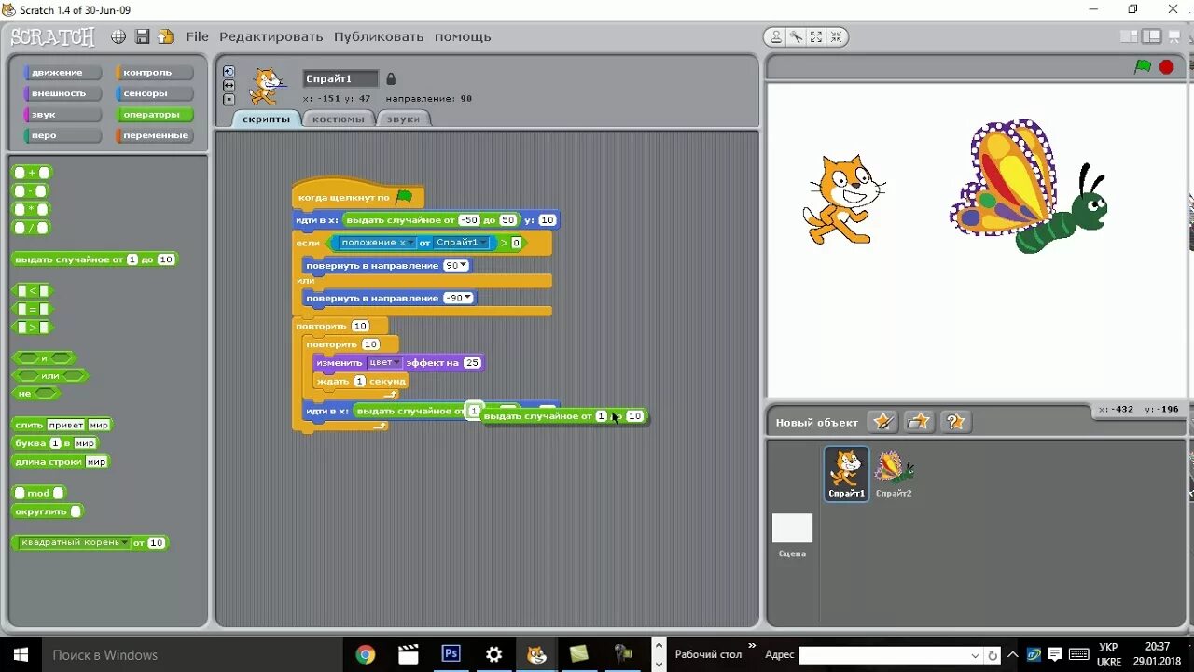Screen dimensions: 1194x672
Task: Select the delete scissors tool
Action: (x=796, y=37)
